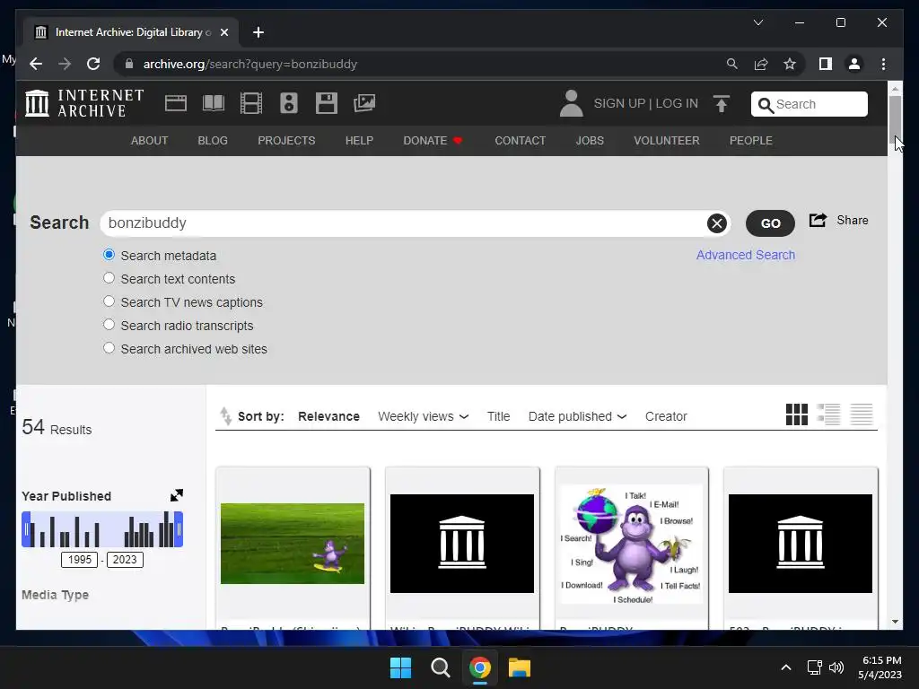Image resolution: width=919 pixels, height=689 pixels.
Task: Open the HELP menu item
Action: coord(359,141)
